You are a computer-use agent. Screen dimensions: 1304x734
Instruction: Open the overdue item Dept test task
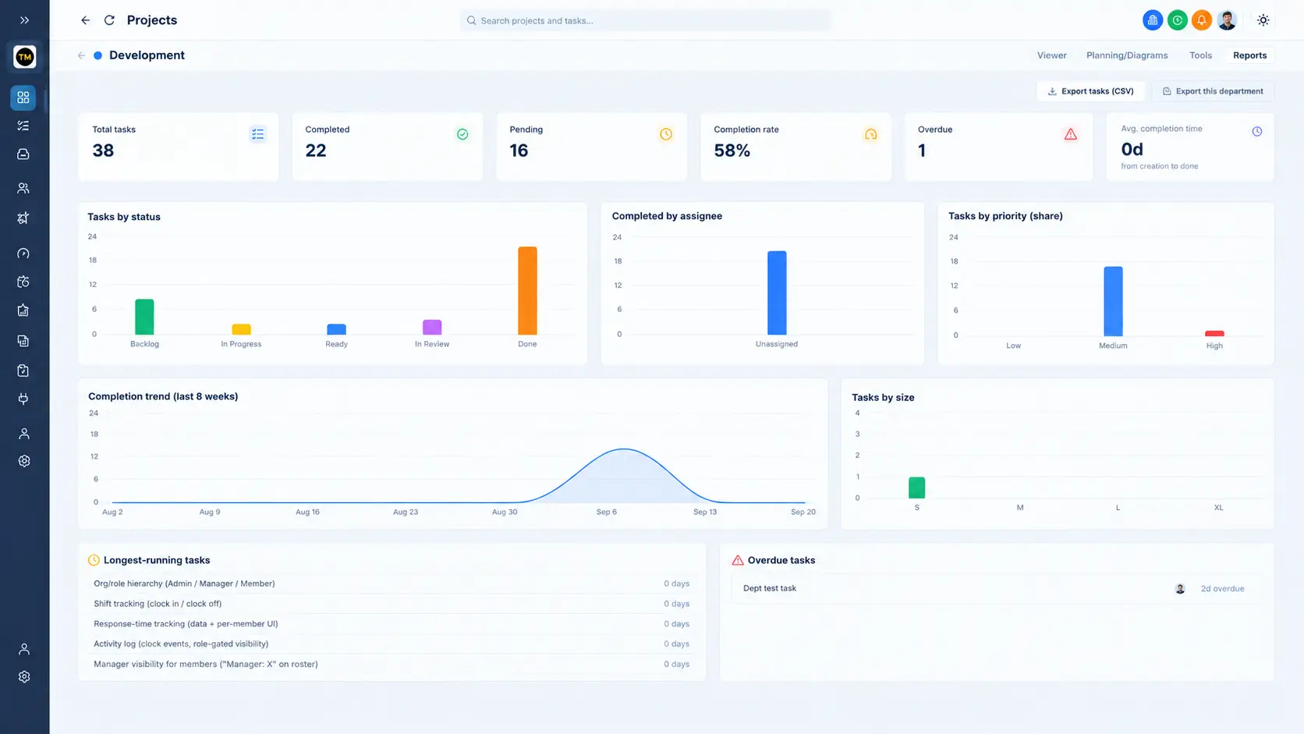tap(997, 589)
